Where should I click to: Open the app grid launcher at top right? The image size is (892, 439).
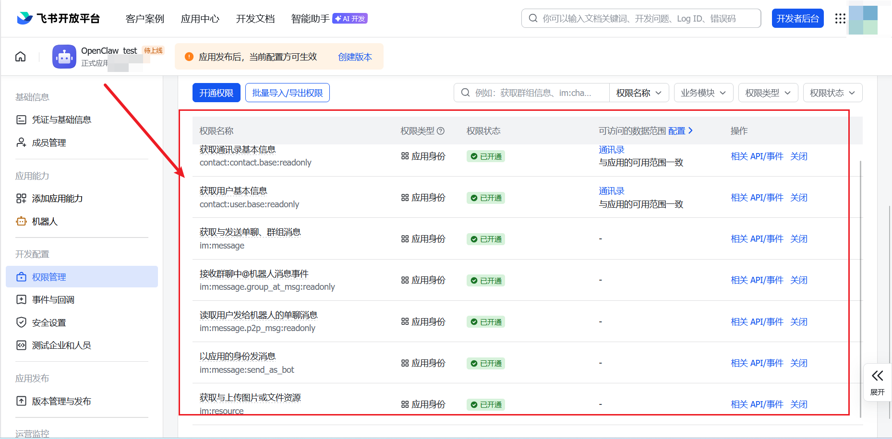840,18
